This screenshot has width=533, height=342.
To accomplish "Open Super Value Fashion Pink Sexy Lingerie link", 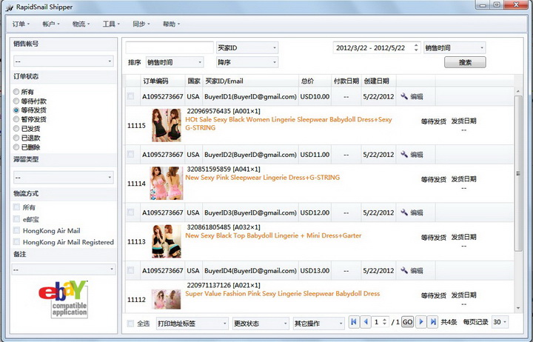I will coord(283,293).
